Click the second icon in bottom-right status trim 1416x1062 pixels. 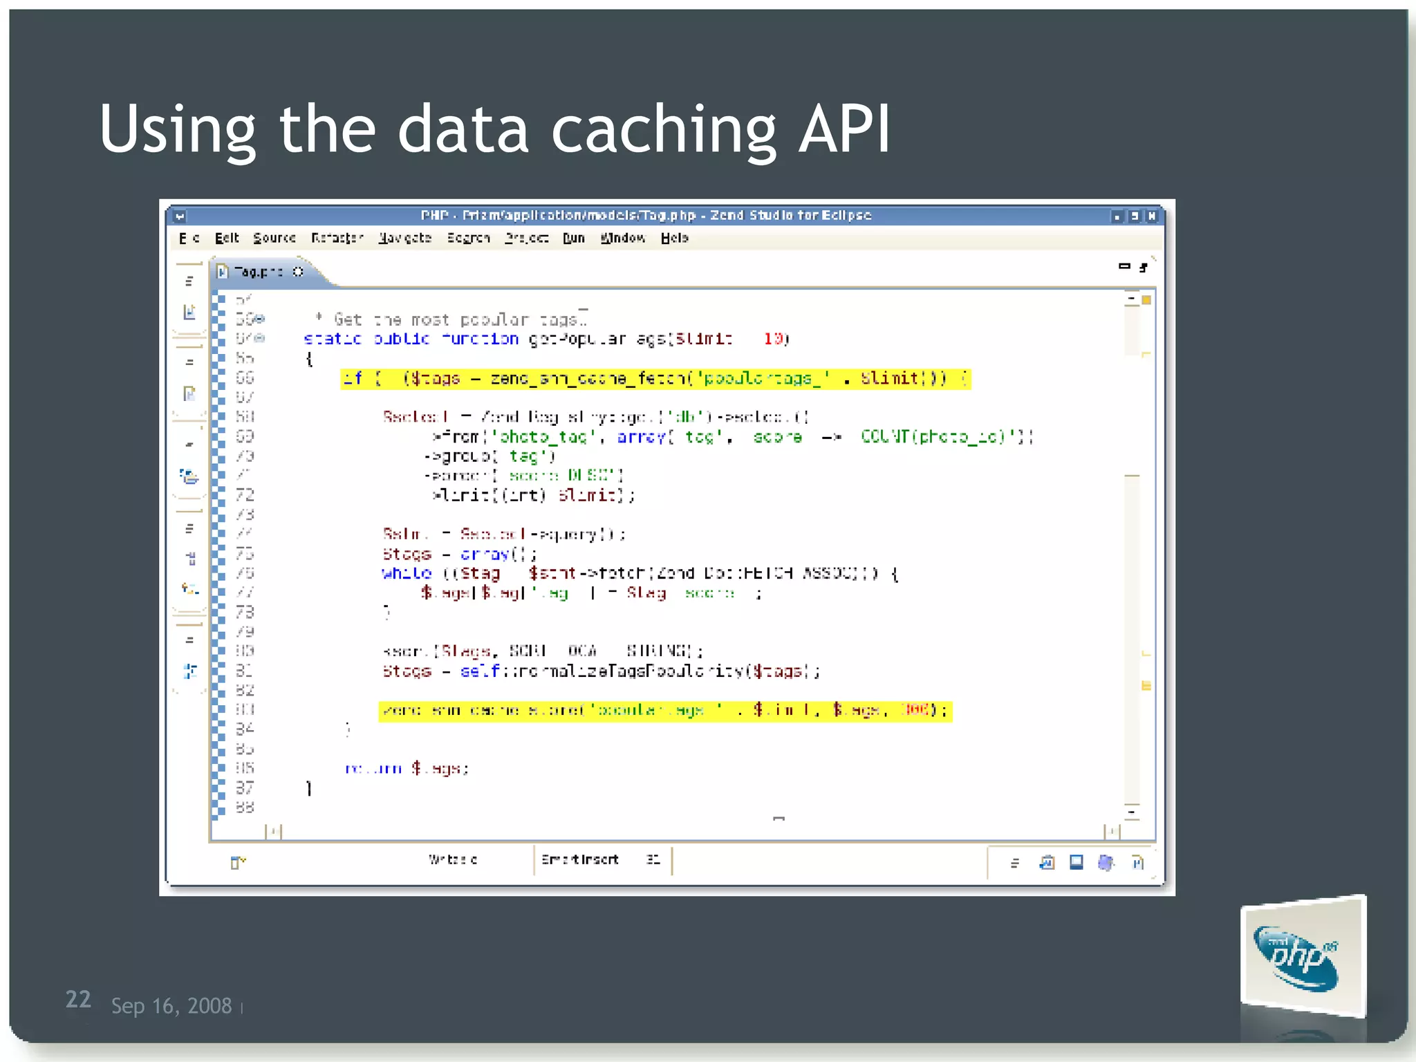(x=1047, y=862)
